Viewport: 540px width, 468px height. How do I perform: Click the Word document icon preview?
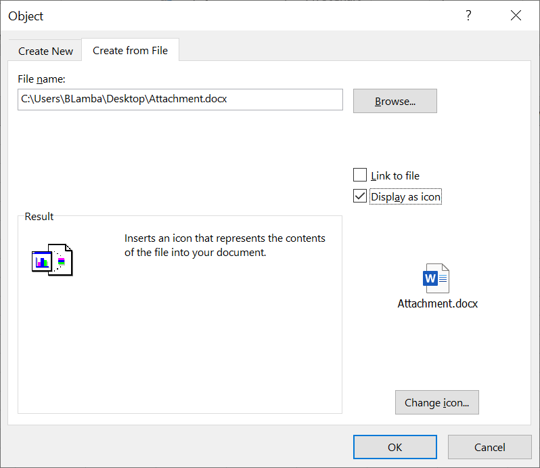pos(435,278)
